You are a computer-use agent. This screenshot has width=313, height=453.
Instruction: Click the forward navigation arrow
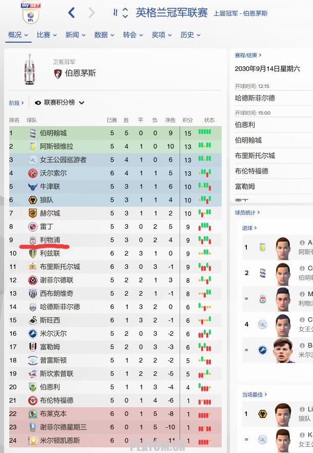[92, 13]
